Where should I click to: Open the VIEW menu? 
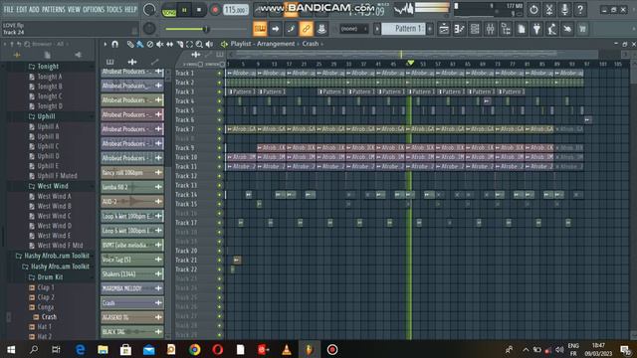[x=74, y=9]
